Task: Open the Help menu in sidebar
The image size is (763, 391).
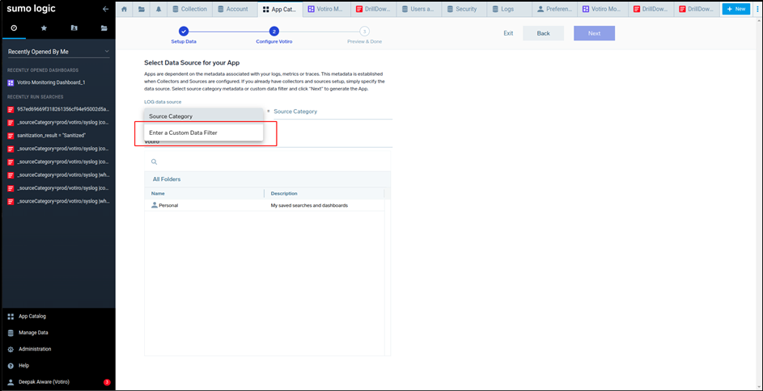Action: pyautogui.click(x=23, y=365)
